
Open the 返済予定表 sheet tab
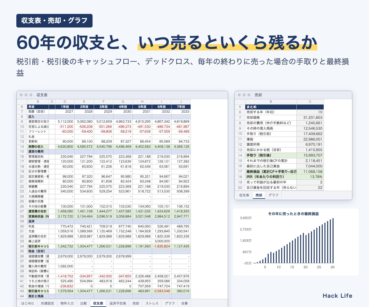[118, 303]
